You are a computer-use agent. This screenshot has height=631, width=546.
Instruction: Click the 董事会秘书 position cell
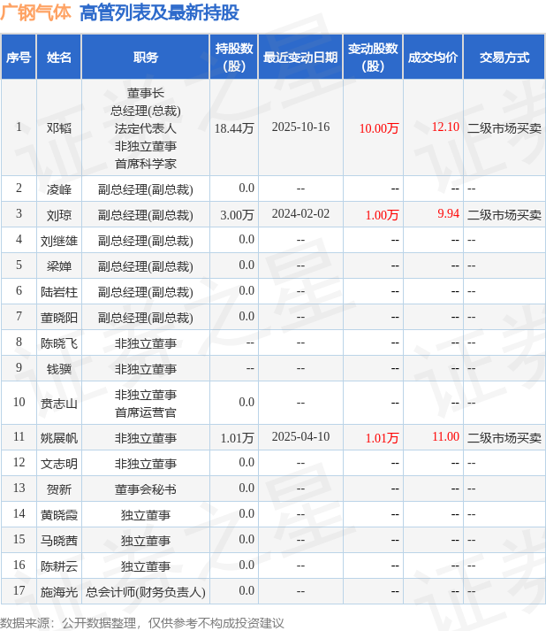tap(146, 489)
